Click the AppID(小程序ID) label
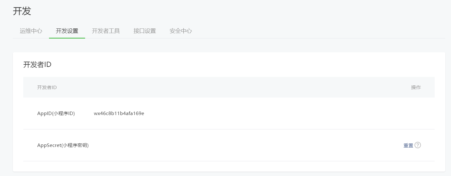The image size is (451, 176). (56, 113)
